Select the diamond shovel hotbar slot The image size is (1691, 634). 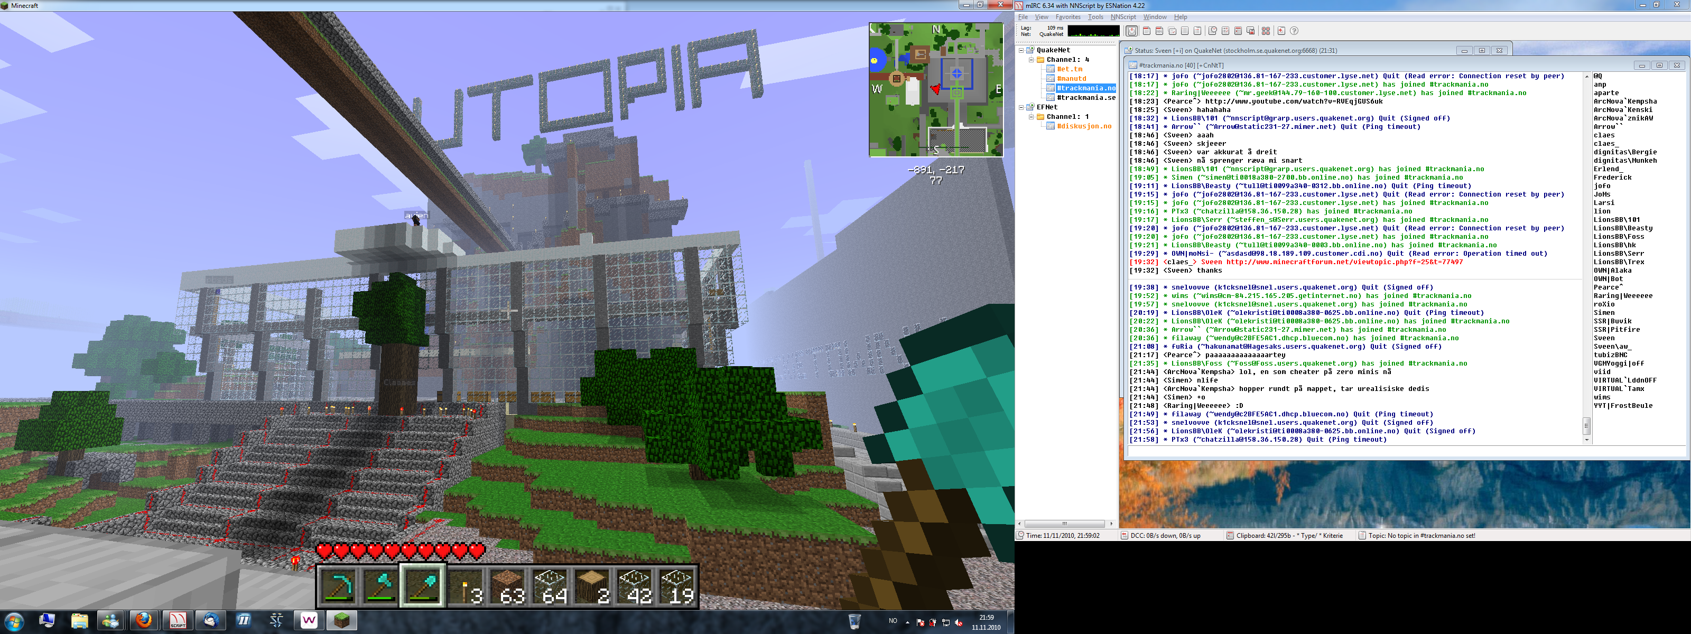coord(423,586)
